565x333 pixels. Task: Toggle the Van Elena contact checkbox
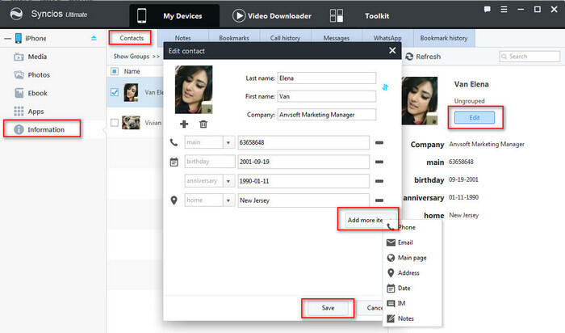(x=114, y=91)
